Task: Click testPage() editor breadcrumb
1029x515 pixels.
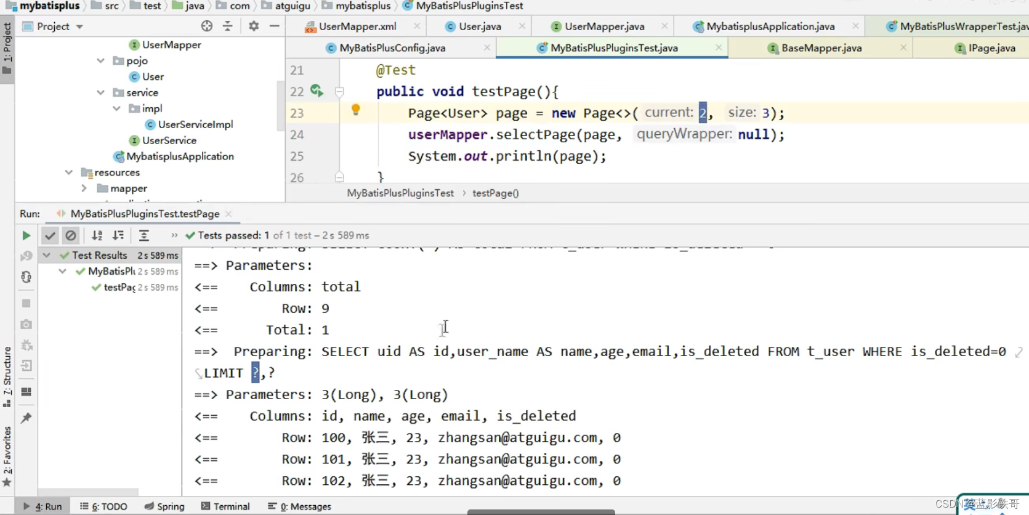Action: 496,193
